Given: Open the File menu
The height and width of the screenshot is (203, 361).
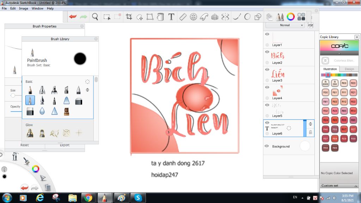Looking at the screenshot, I should coord(4,8).
